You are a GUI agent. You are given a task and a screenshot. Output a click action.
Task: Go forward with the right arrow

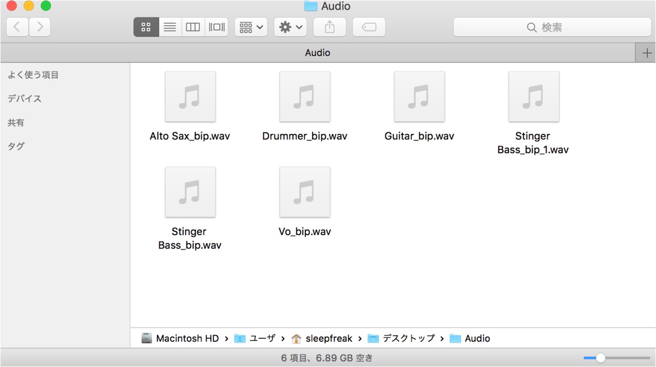(x=40, y=27)
